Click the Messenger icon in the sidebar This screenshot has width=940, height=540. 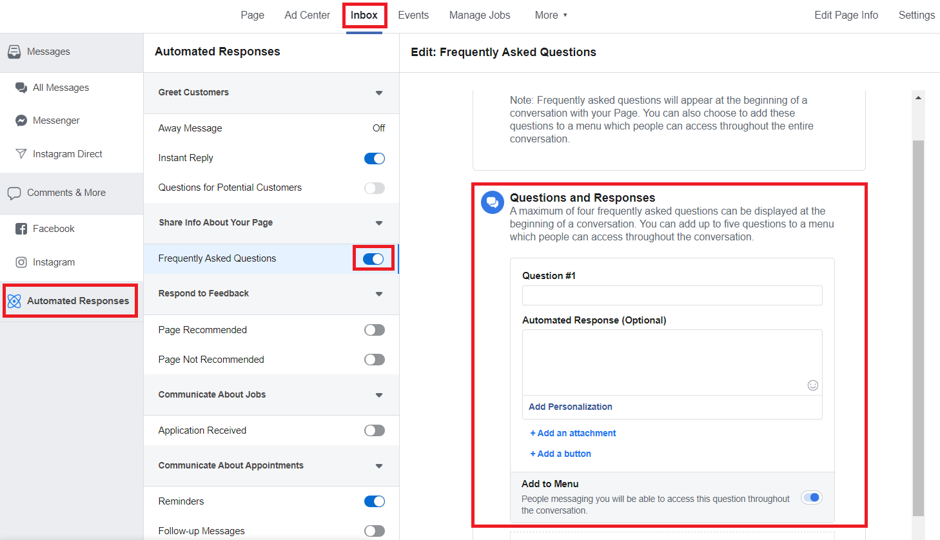click(x=21, y=121)
